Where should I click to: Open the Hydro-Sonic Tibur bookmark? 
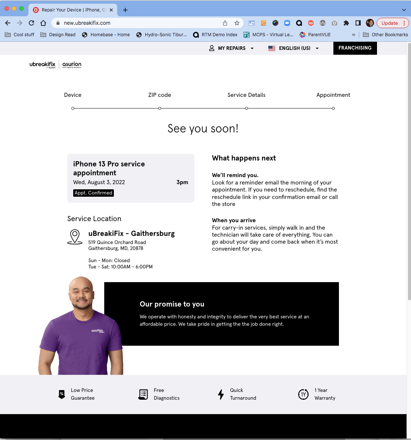pyautogui.click(x=162, y=35)
